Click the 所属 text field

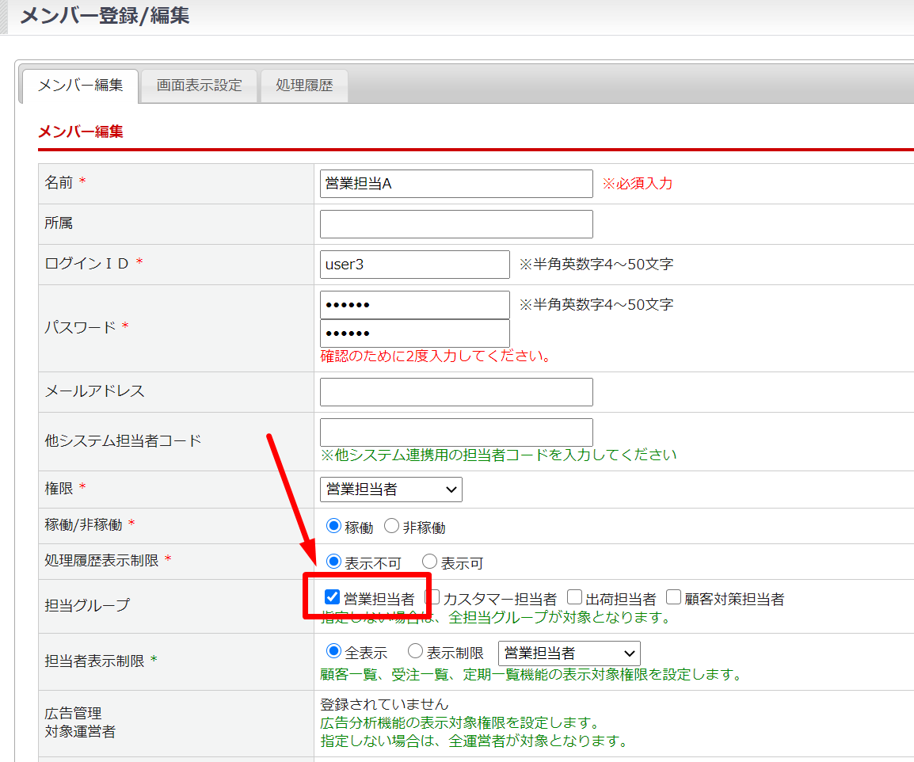[x=456, y=224]
